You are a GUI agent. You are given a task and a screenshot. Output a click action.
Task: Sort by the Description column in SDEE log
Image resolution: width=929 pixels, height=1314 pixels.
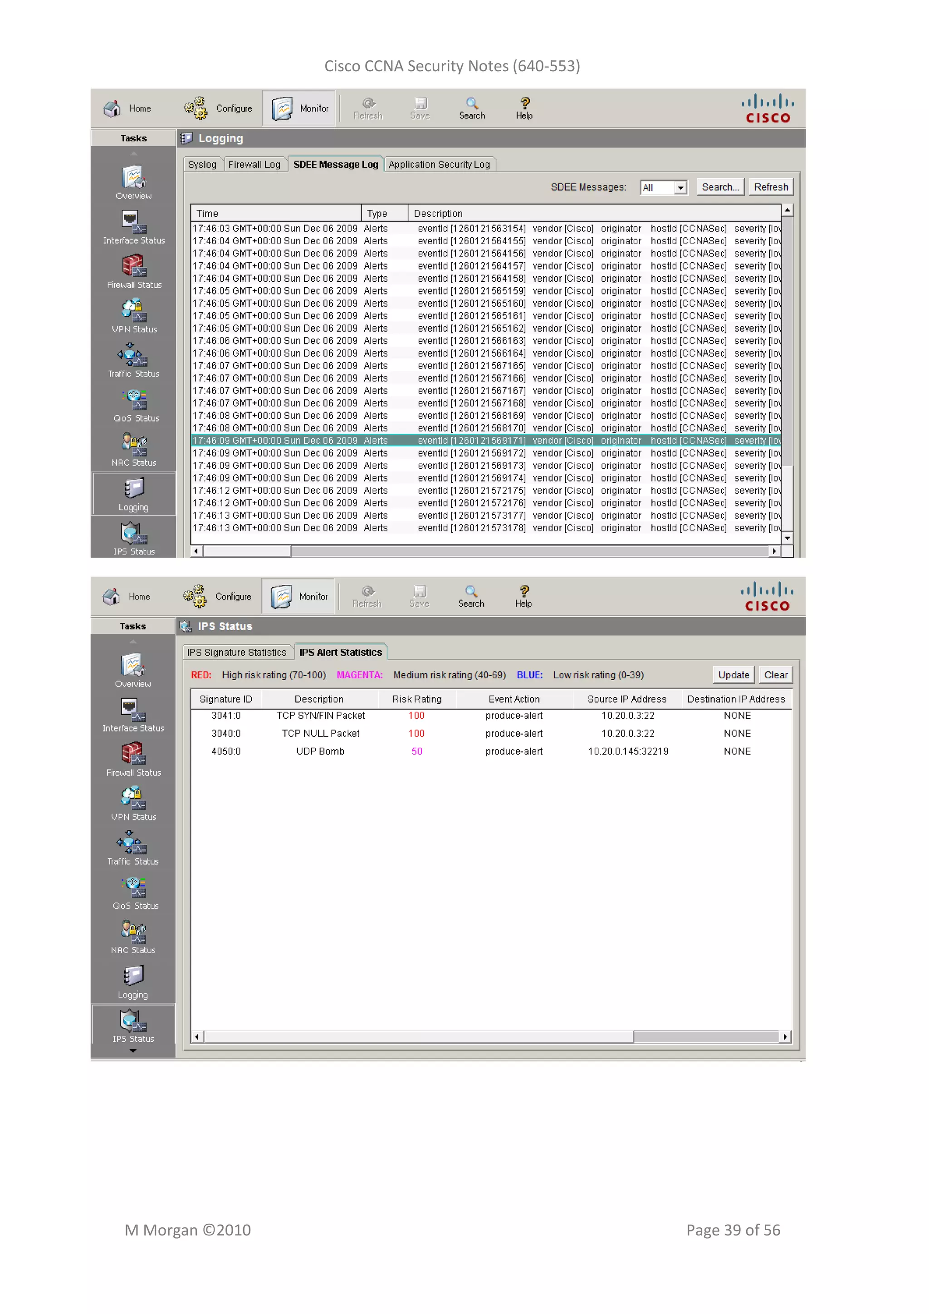click(595, 213)
